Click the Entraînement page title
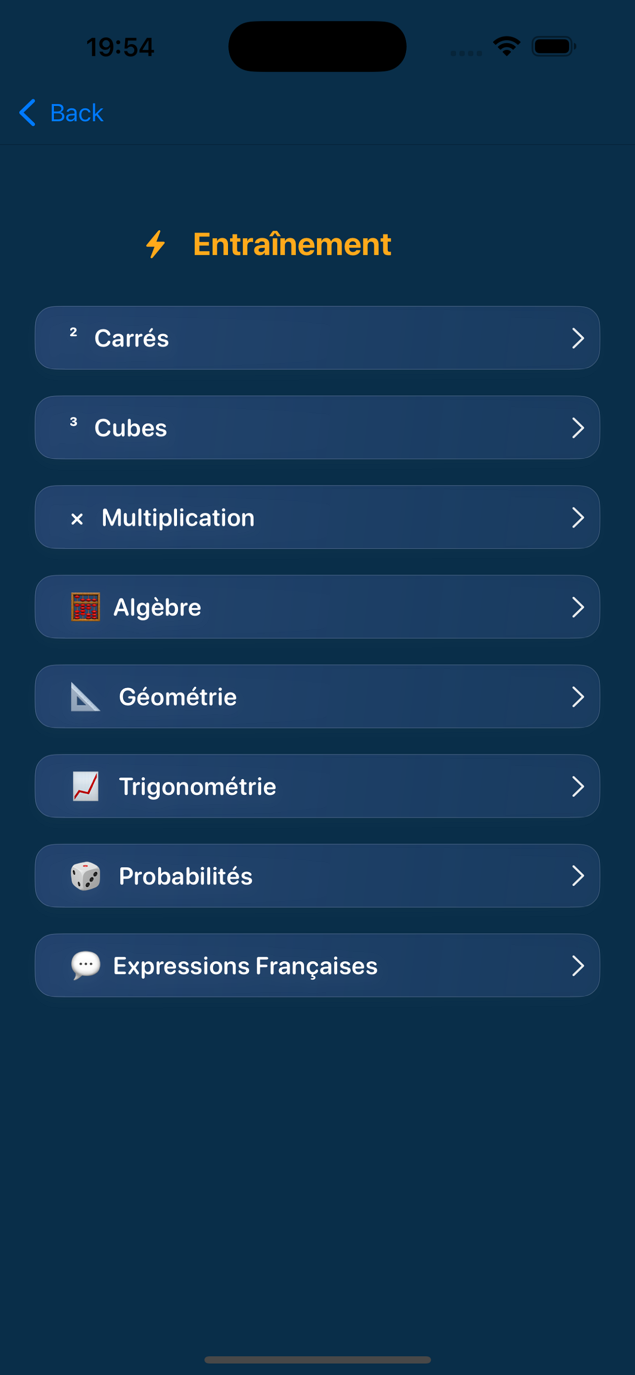The image size is (635, 1375). (x=292, y=245)
